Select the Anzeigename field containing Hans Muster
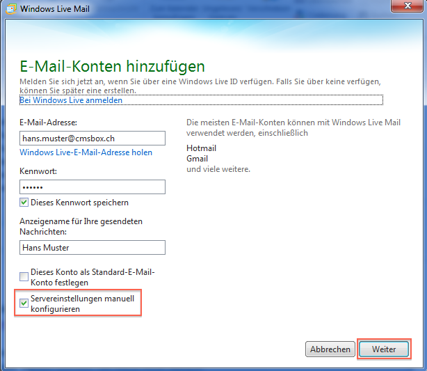Viewport: 427px width, 371px height. (92, 247)
